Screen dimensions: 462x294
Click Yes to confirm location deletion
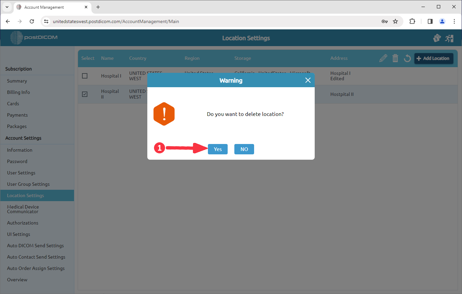click(218, 149)
